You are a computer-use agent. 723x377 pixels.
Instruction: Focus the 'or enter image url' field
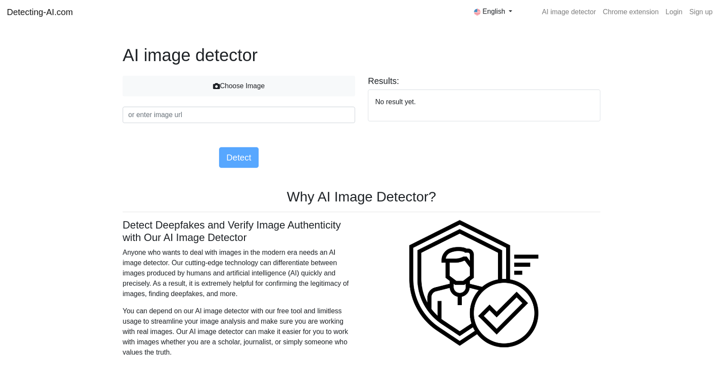click(x=239, y=115)
